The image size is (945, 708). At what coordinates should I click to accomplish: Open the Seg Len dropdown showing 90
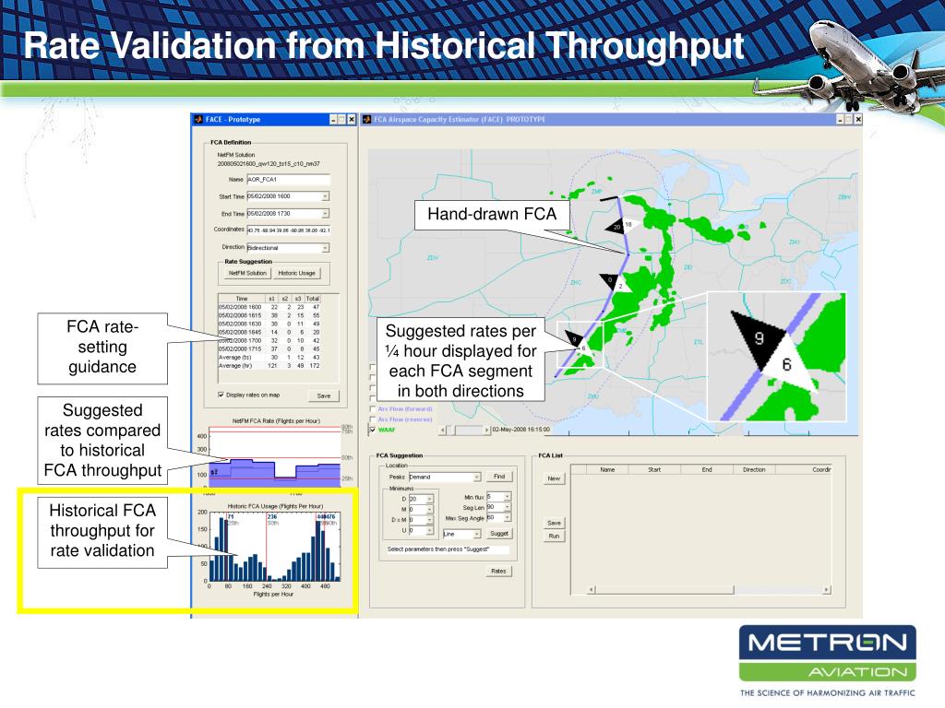(508, 507)
